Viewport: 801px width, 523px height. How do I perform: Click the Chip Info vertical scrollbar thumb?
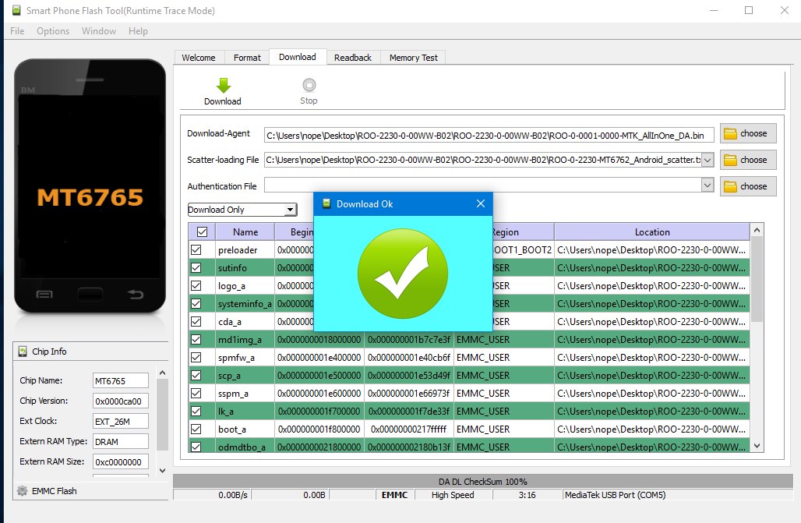(x=162, y=415)
